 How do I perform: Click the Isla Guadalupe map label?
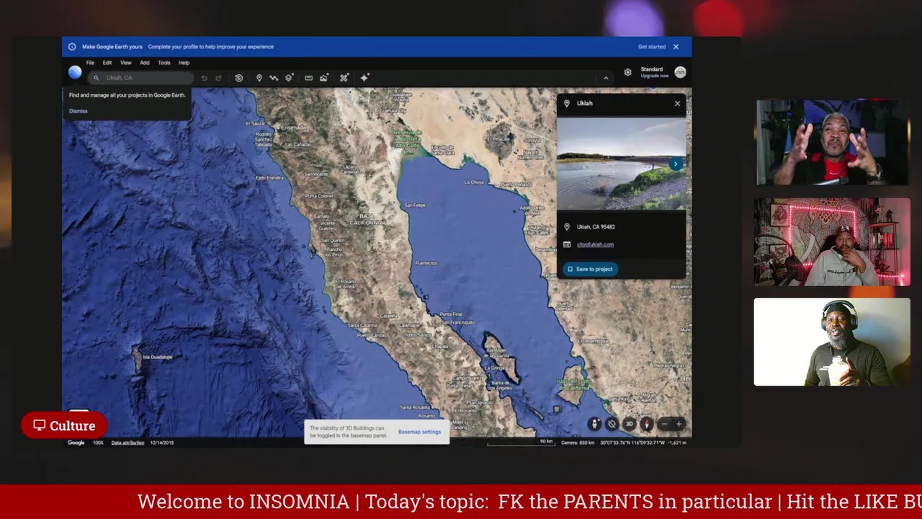[x=158, y=357]
